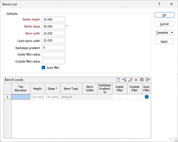Click the new blank page icon in Bench Levels
This screenshot has width=178, height=142.
pyautogui.click(x=118, y=80)
